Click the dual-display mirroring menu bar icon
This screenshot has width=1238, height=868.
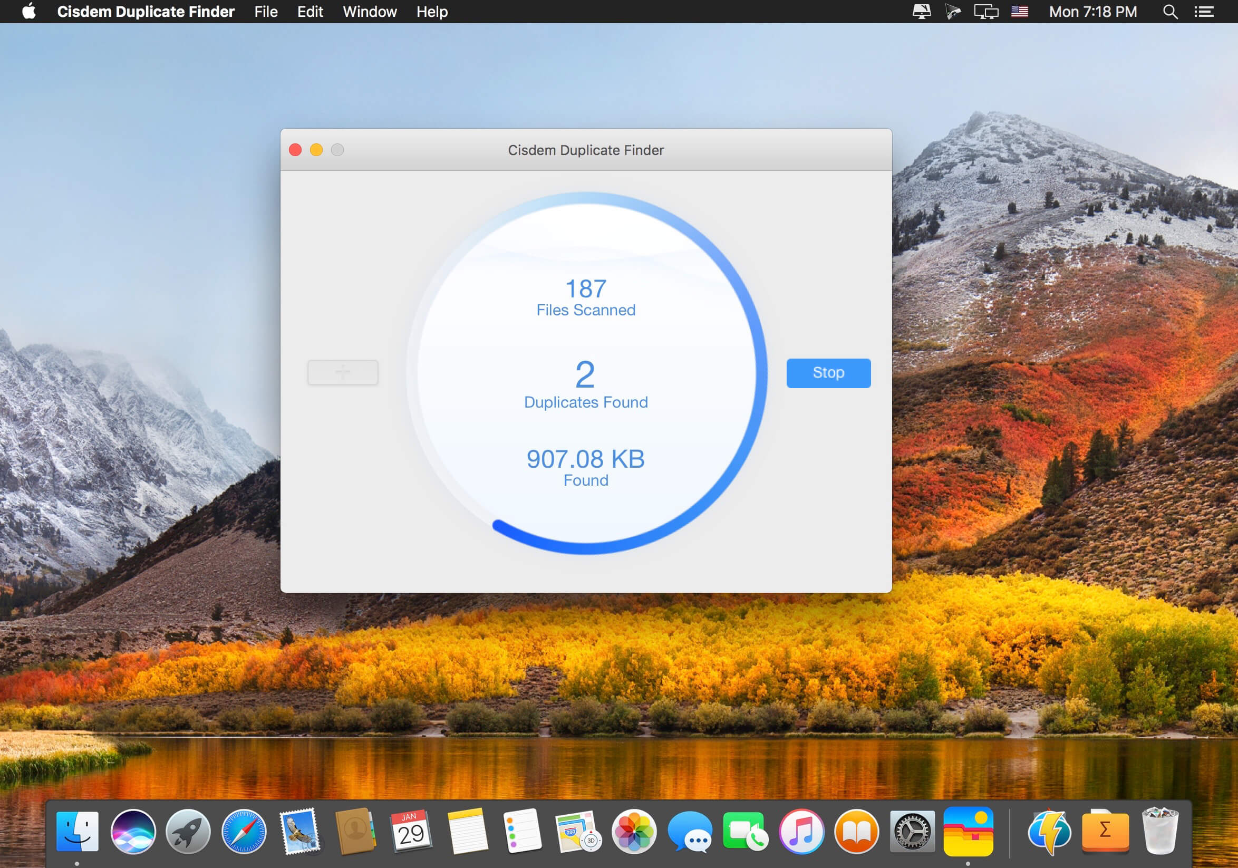[986, 11]
